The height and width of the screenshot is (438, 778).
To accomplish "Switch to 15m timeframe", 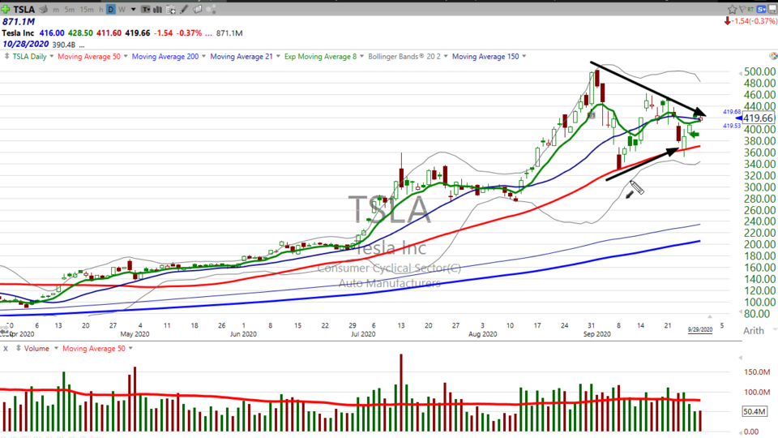I will (x=87, y=10).
